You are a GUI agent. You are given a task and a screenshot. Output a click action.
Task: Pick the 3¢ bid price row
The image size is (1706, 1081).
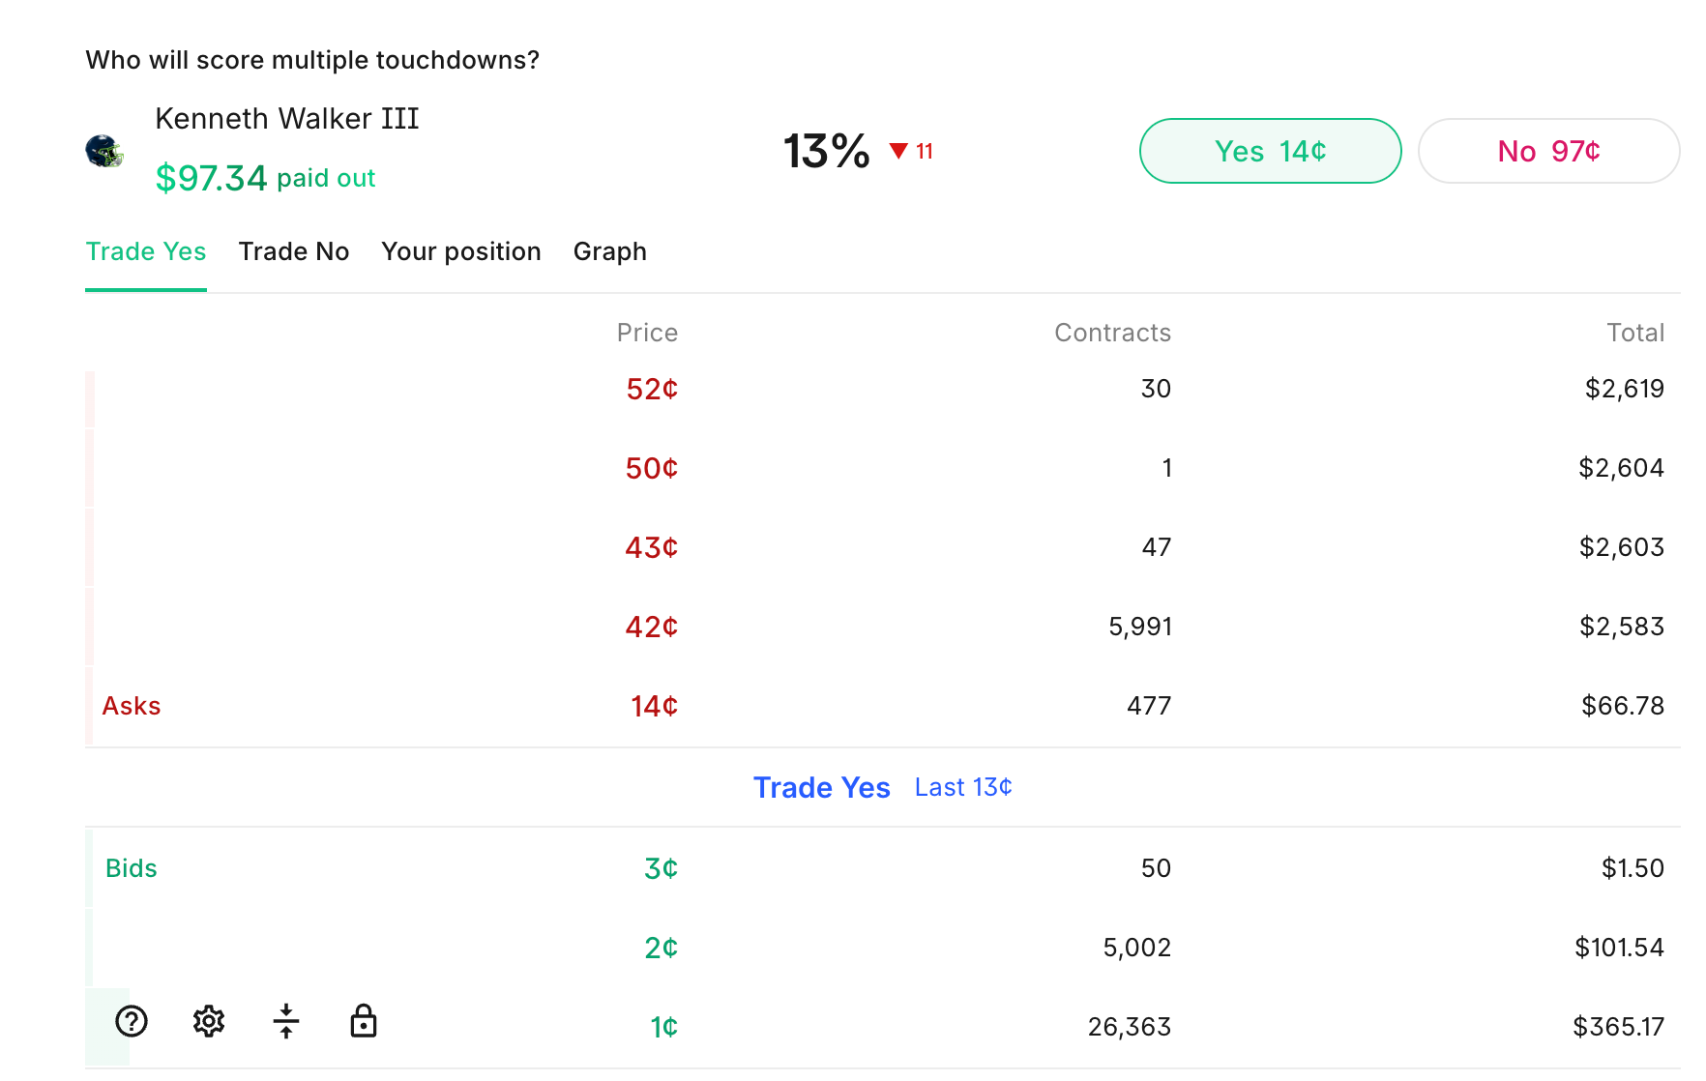coord(661,868)
